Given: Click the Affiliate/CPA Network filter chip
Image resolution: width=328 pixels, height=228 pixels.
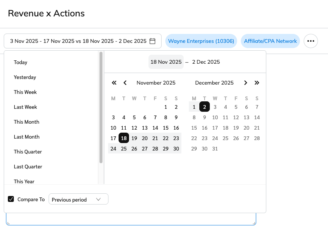Looking at the screenshot, I should pyautogui.click(x=270, y=41).
